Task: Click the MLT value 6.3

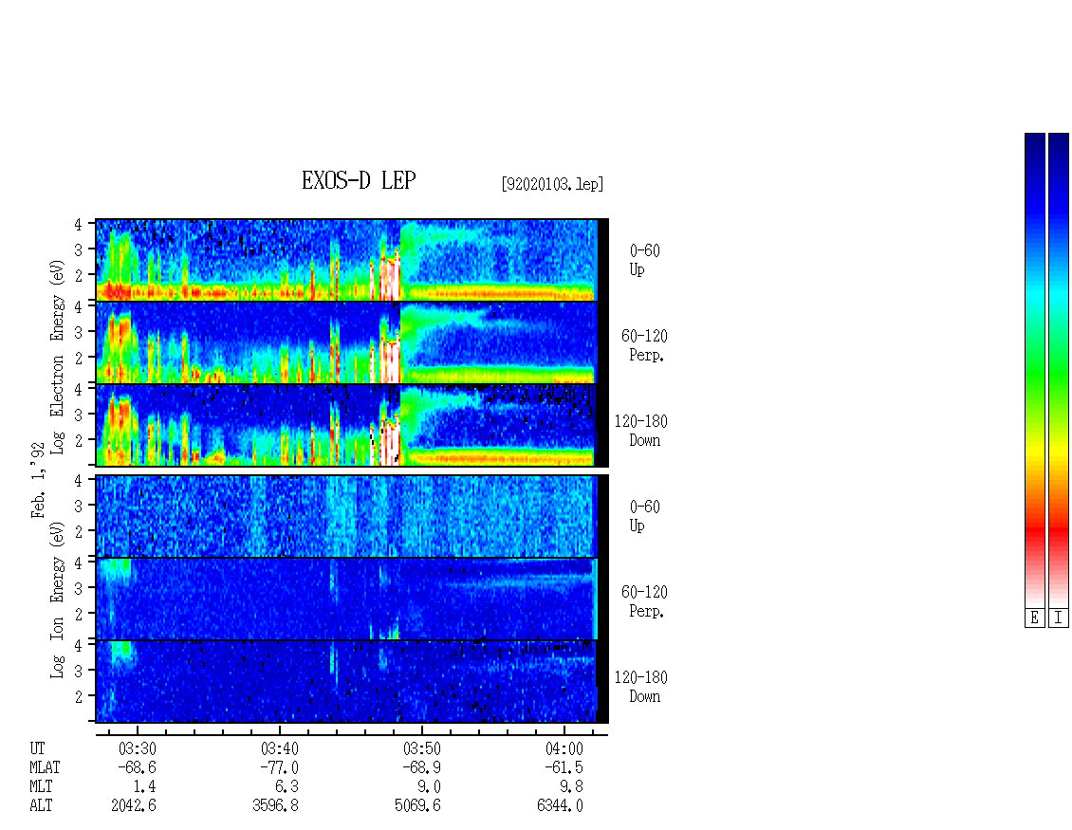Action: pyautogui.click(x=286, y=787)
